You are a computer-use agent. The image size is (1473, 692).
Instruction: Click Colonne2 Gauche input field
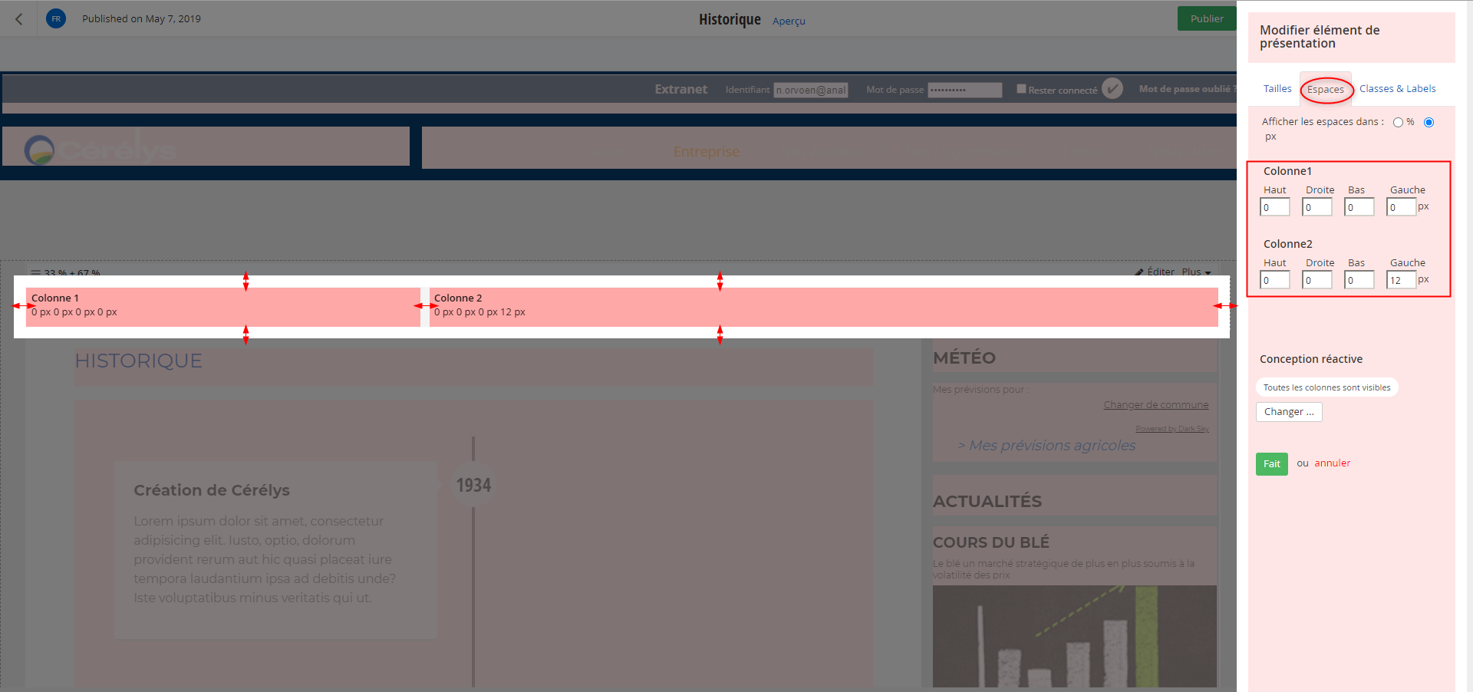tap(1400, 281)
